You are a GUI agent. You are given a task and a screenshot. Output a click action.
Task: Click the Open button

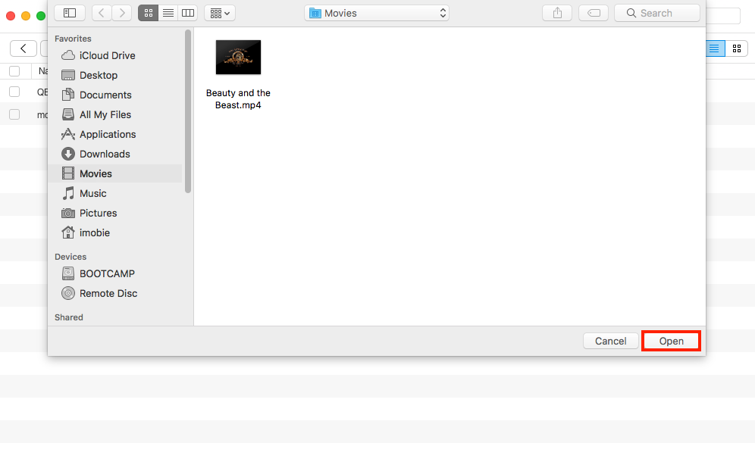(x=671, y=341)
